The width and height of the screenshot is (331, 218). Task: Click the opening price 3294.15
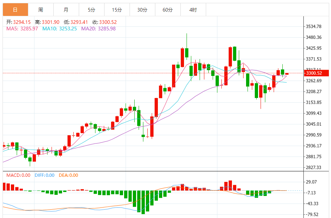[x=22, y=22]
